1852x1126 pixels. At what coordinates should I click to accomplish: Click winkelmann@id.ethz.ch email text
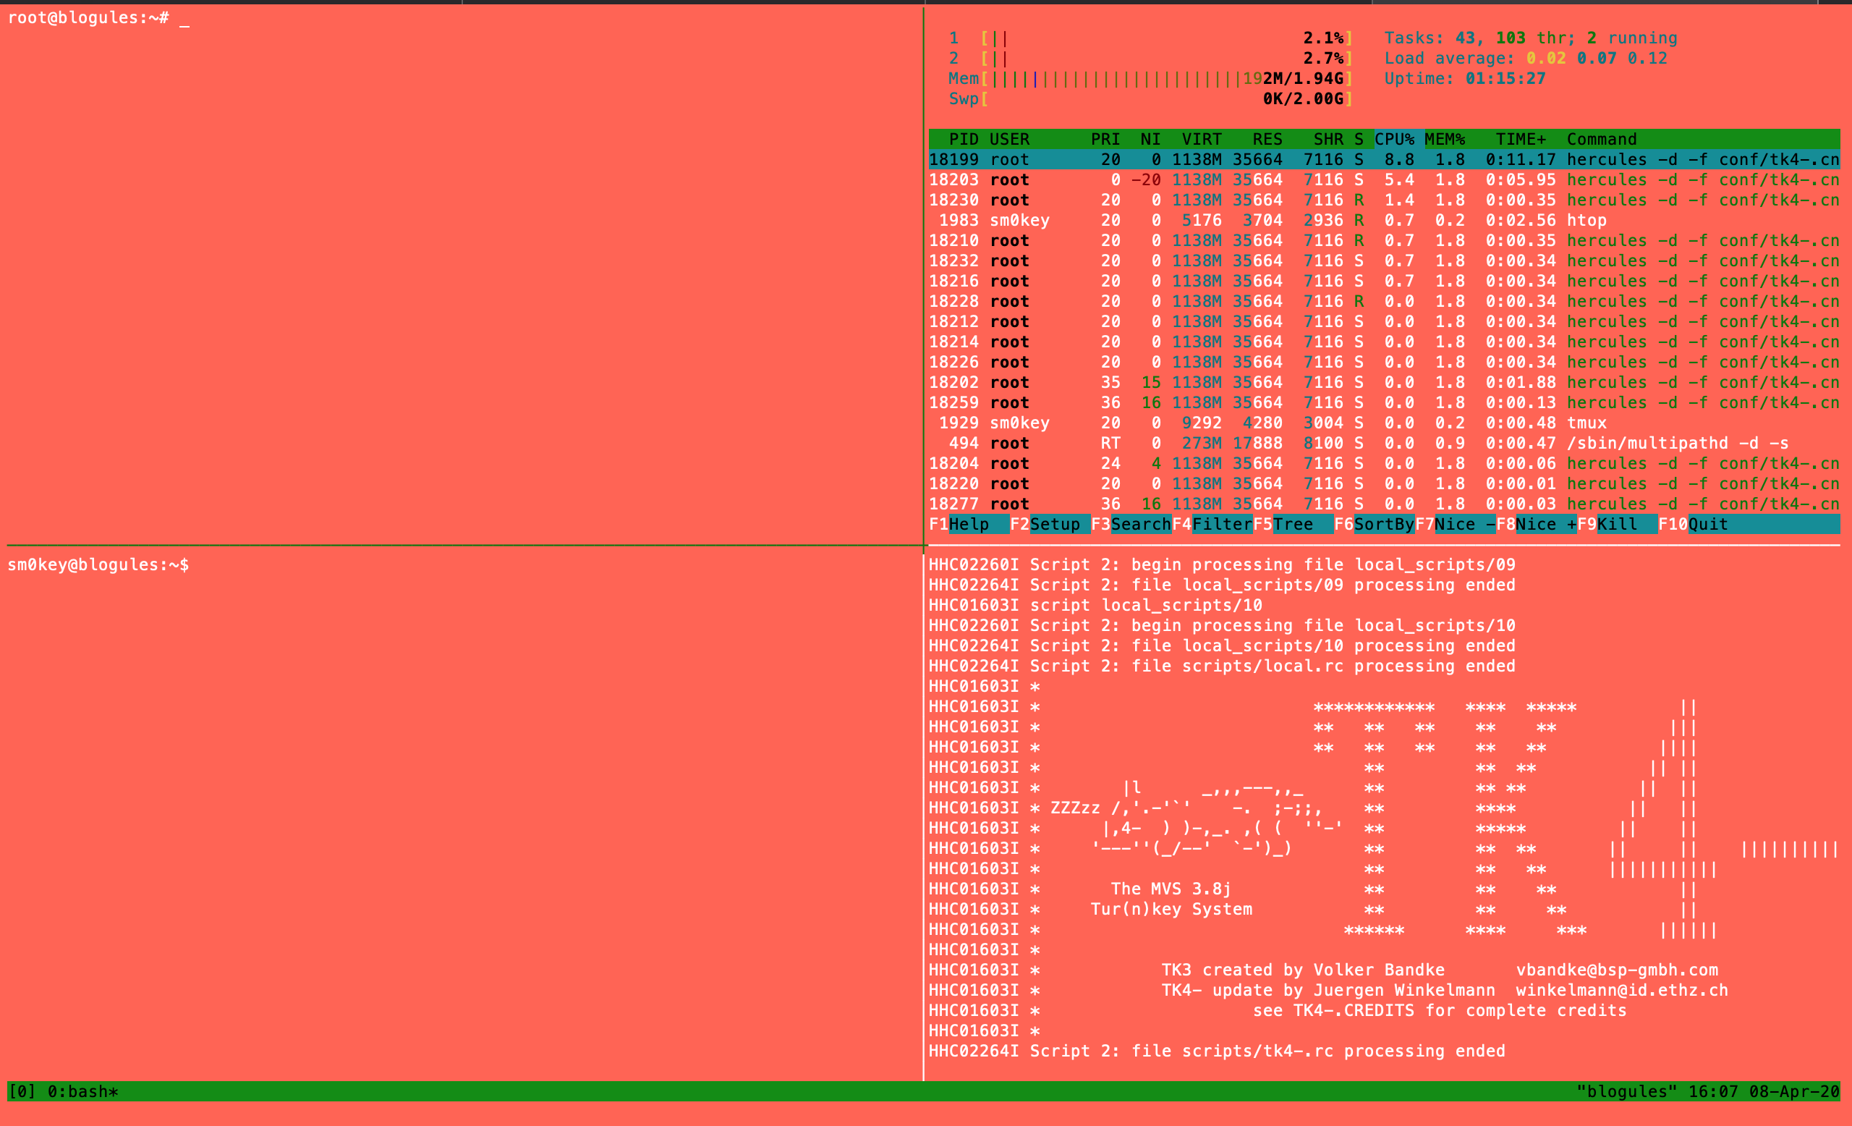1622,991
